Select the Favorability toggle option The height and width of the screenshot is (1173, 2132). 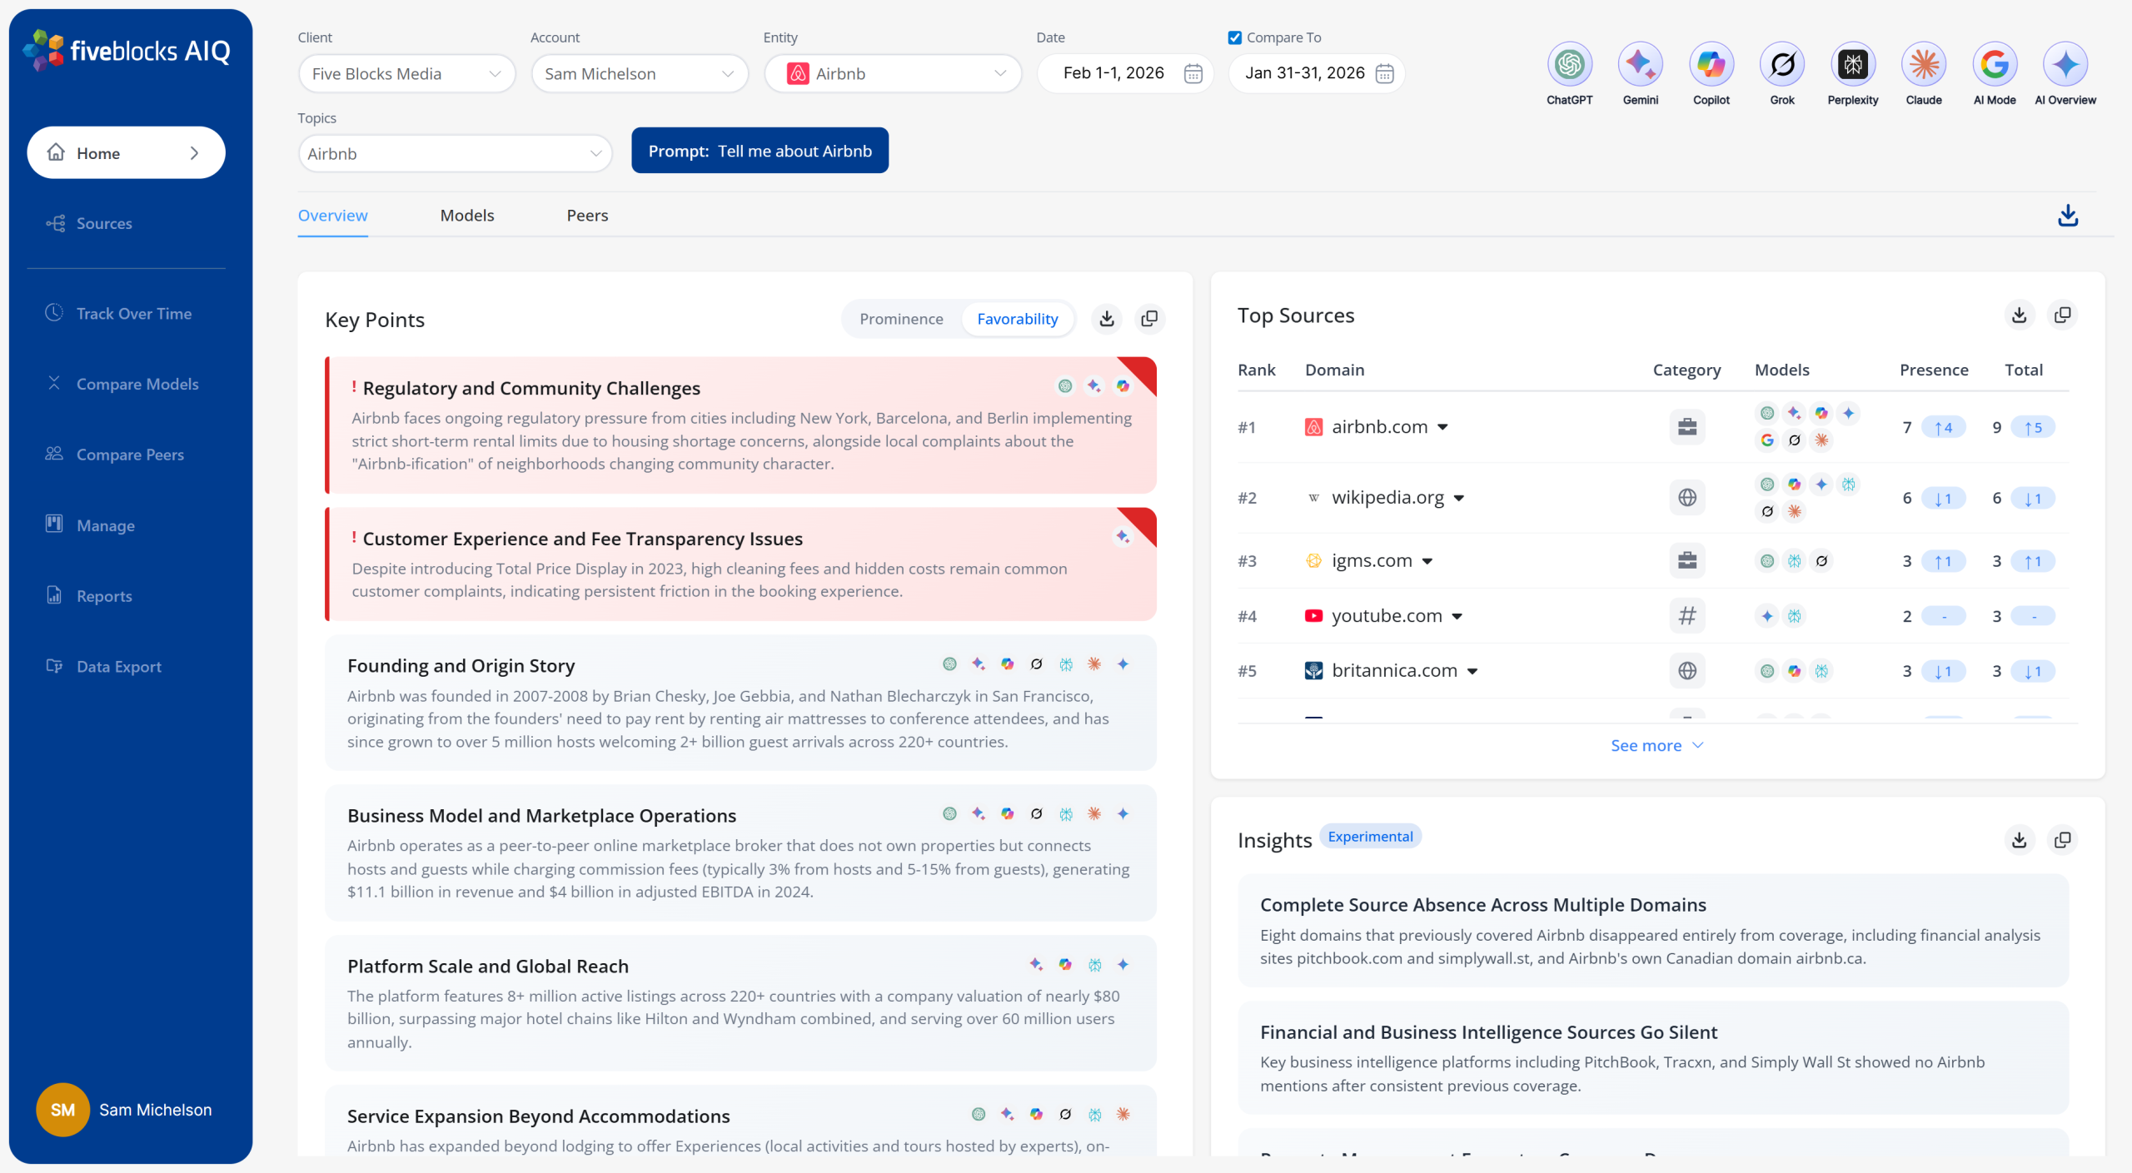coord(1017,319)
